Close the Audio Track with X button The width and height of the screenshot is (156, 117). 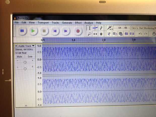pos(16,46)
